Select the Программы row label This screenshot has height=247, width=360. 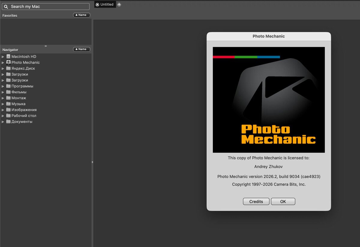pos(22,86)
